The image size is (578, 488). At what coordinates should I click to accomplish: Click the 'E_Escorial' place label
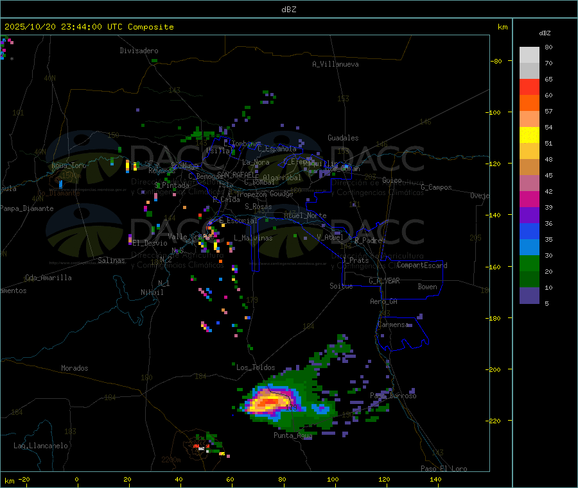click(238, 221)
